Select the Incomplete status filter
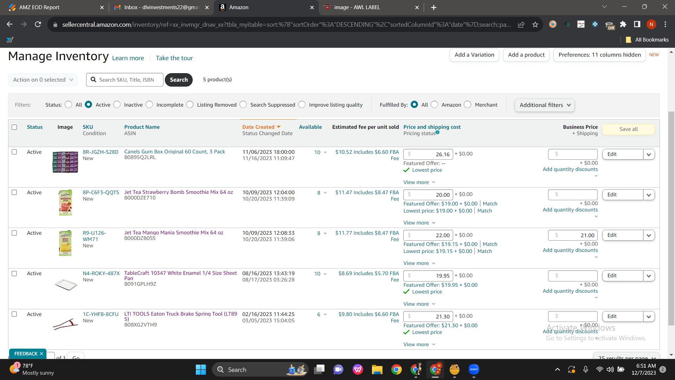 click(x=149, y=104)
